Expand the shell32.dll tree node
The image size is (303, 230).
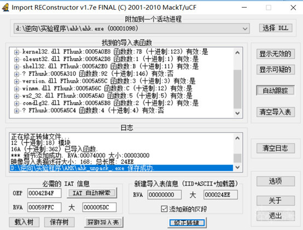click(16, 67)
